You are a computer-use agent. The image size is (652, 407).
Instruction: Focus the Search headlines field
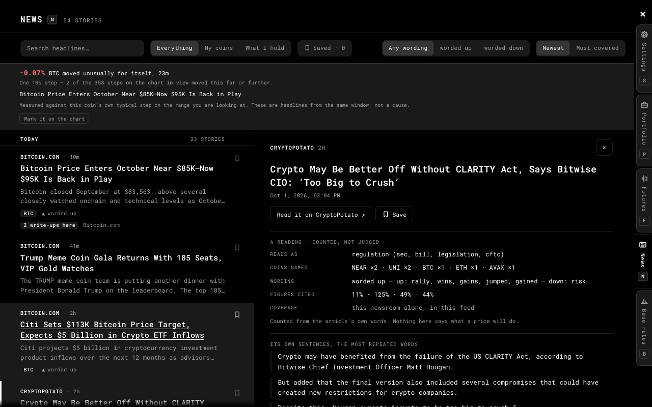coord(82,48)
